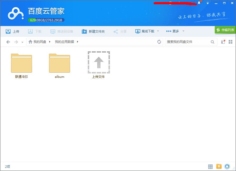Open the window icon with red dot
Viewport: 236px width, 171px height.
(223, 42)
